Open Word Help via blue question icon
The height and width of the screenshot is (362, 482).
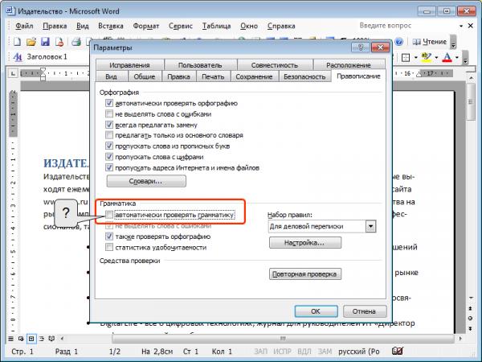click(398, 42)
